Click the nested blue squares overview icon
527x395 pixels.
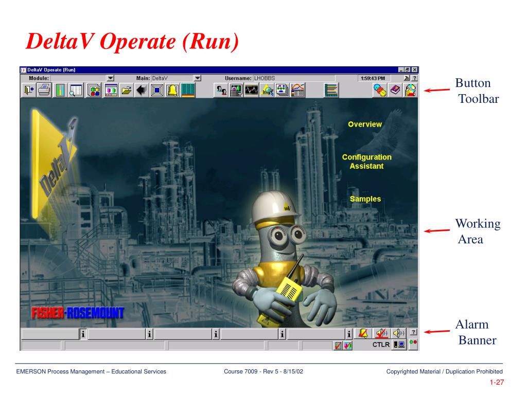(x=157, y=90)
